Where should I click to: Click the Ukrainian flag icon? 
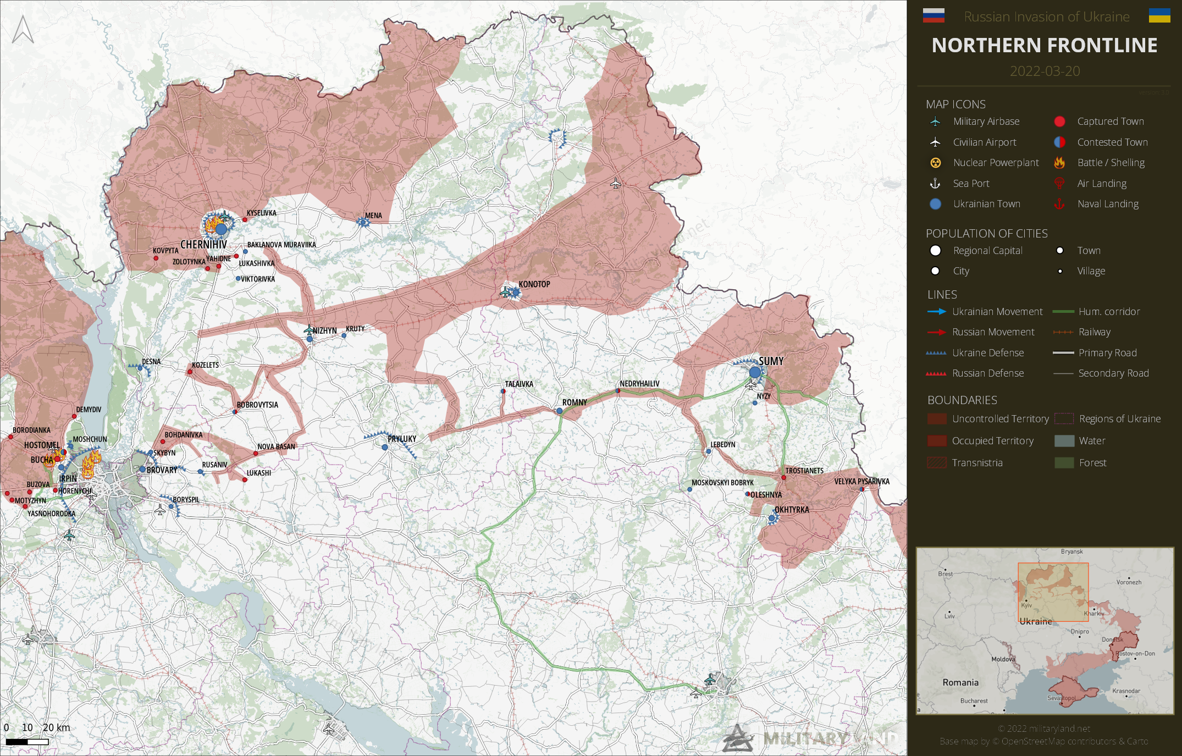pyautogui.click(x=1159, y=15)
